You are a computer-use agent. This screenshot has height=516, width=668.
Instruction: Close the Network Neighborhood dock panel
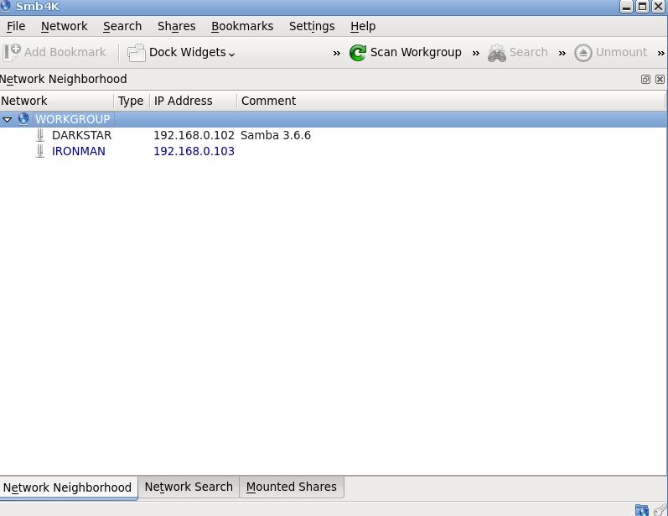pyautogui.click(x=660, y=80)
